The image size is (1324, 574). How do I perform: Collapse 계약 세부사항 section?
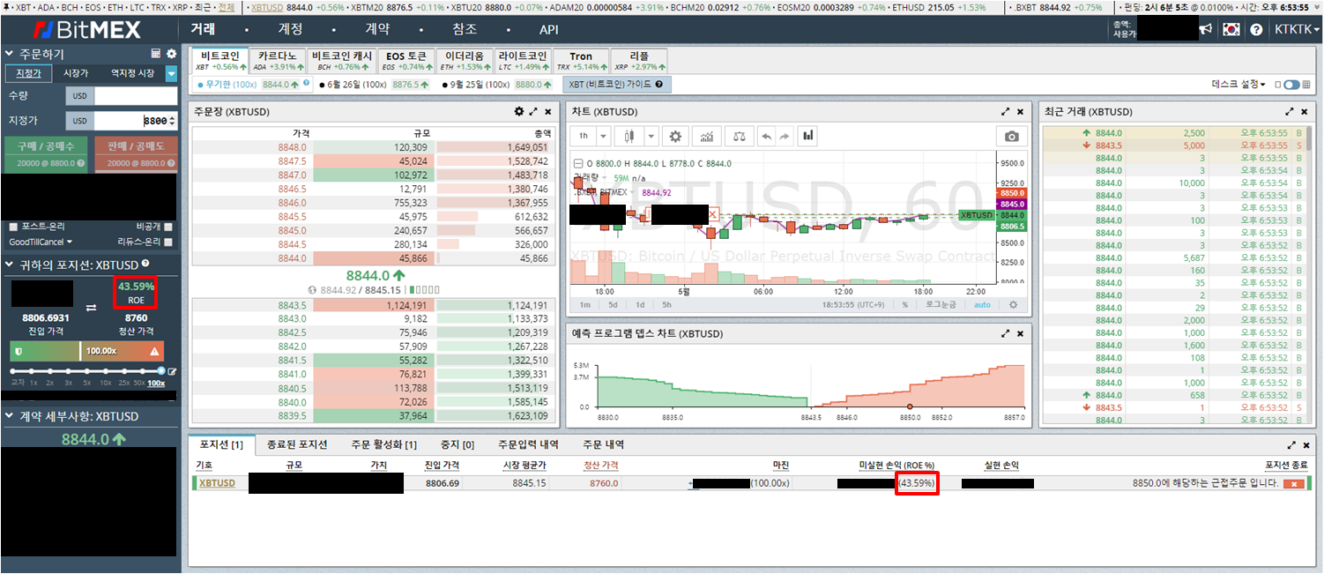pyautogui.click(x=10, y=416)
